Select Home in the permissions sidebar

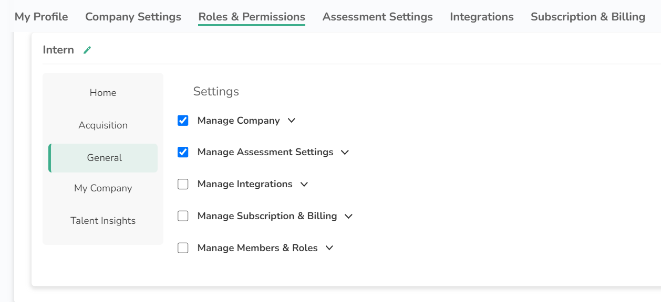(x=103, y=93)
